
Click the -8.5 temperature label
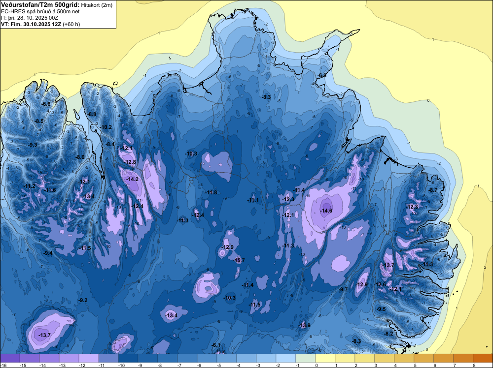click(x=39, y=121)
